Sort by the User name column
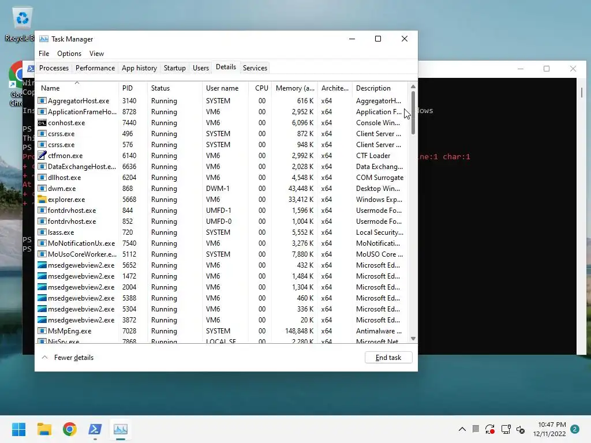The image size is (591, 443). 225,88
